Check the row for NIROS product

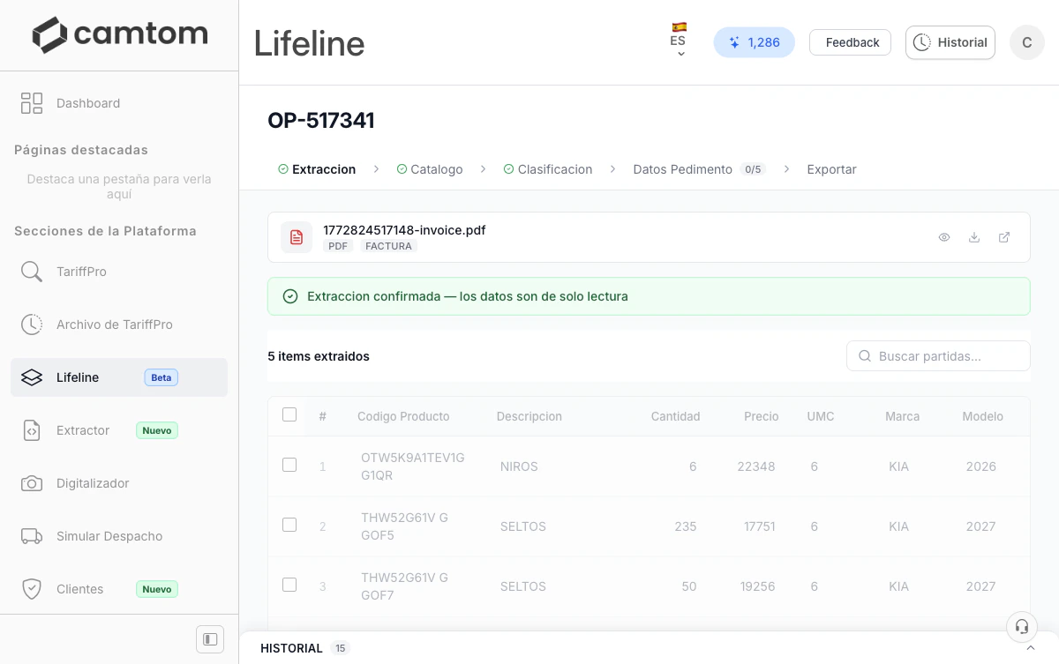(x=289, y=465)
